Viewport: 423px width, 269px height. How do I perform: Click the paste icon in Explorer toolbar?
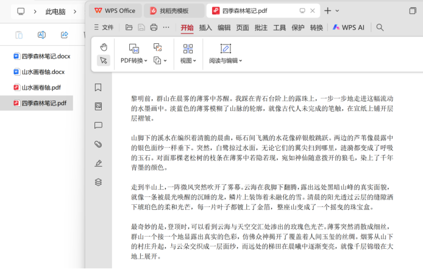[x=19, y=35]
